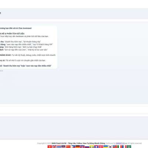Screen dimensions: 148x148
Task: Choose the Russia flag language
Action: pos(87,147)
